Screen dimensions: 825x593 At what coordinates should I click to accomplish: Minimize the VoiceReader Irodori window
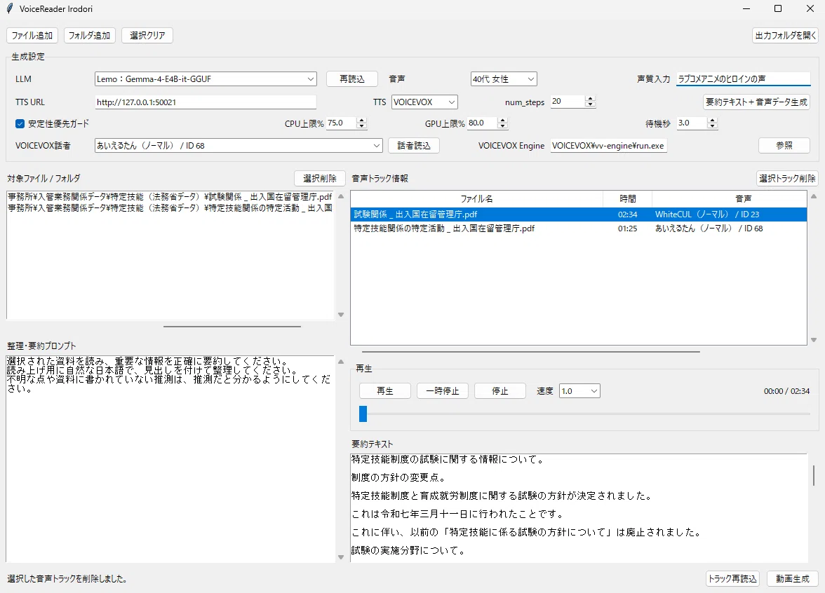coord(746,8)
